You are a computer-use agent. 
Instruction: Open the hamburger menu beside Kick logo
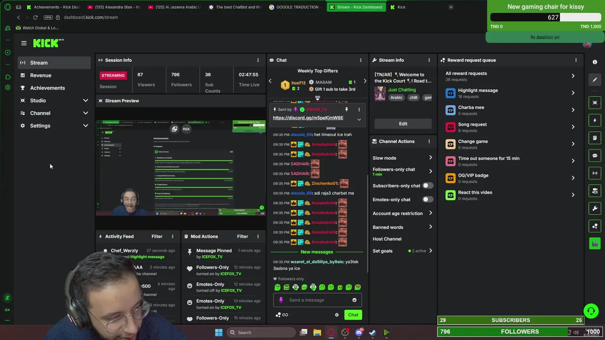[24, 43]
